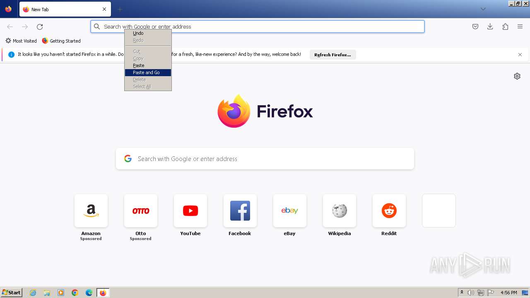
Task: Click the Google logo in search box
Action: coord(128,159)
